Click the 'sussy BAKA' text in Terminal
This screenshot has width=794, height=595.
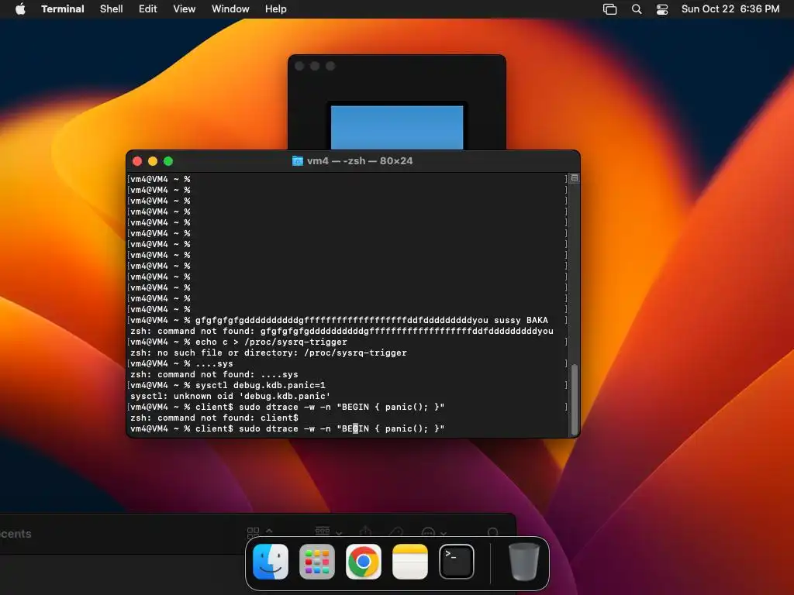point(521,320)
